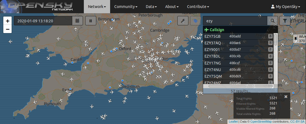The image size is (306, 124).
Task: Zoom out on the map
Action: [x=8, y=29]
